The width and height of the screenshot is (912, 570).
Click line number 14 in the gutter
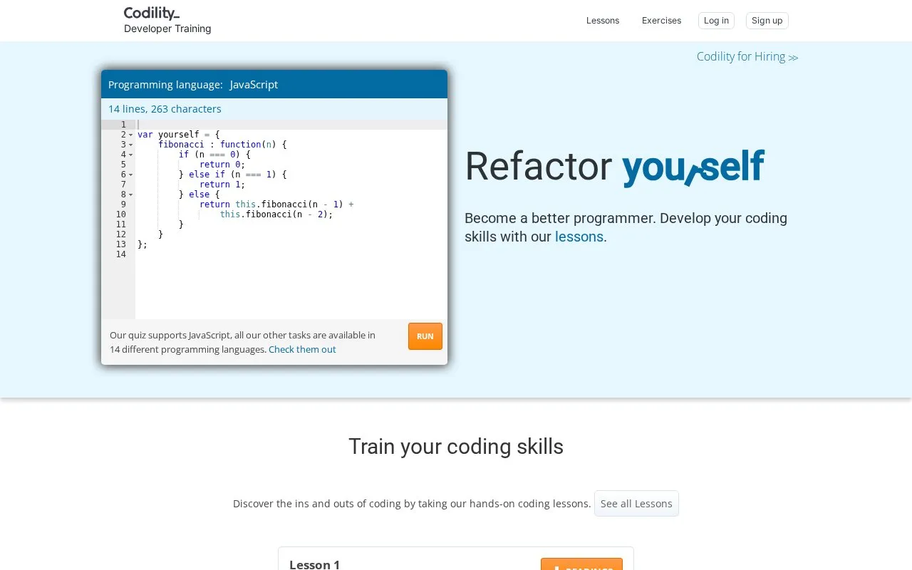click(120, 254)
